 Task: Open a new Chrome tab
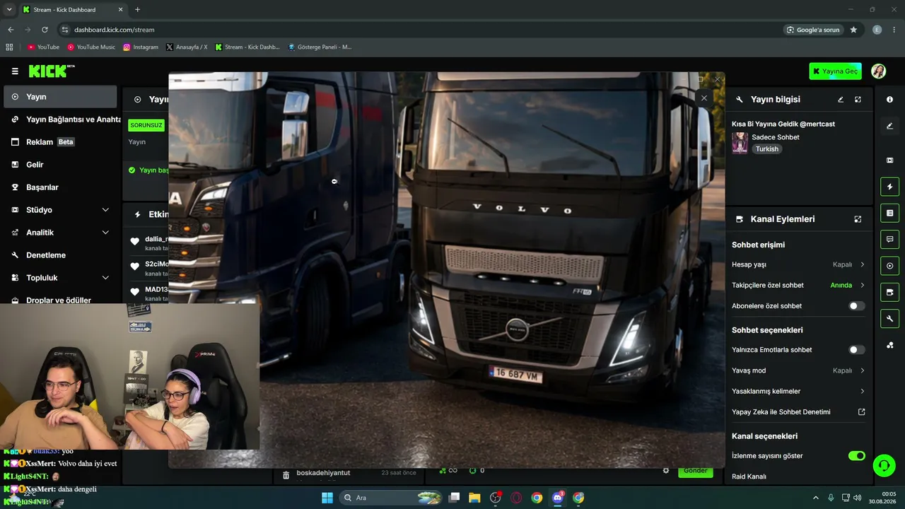pyautogui.click(x=137, y=10)
